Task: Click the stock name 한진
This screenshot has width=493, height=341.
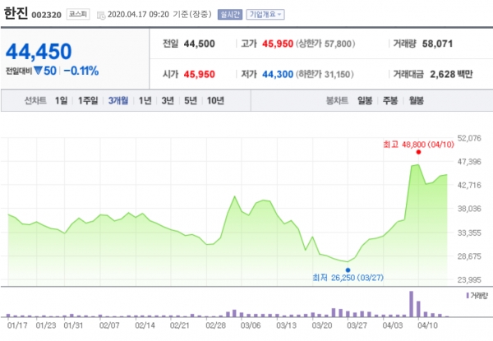Action: [x=16, y=14]
